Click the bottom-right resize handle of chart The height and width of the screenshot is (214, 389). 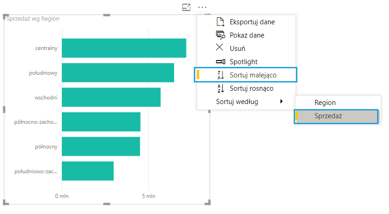(209, 203)
